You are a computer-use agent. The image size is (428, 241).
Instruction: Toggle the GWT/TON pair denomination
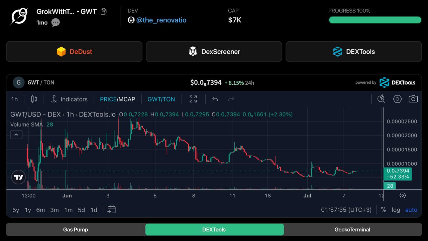(x=161, y=99)
